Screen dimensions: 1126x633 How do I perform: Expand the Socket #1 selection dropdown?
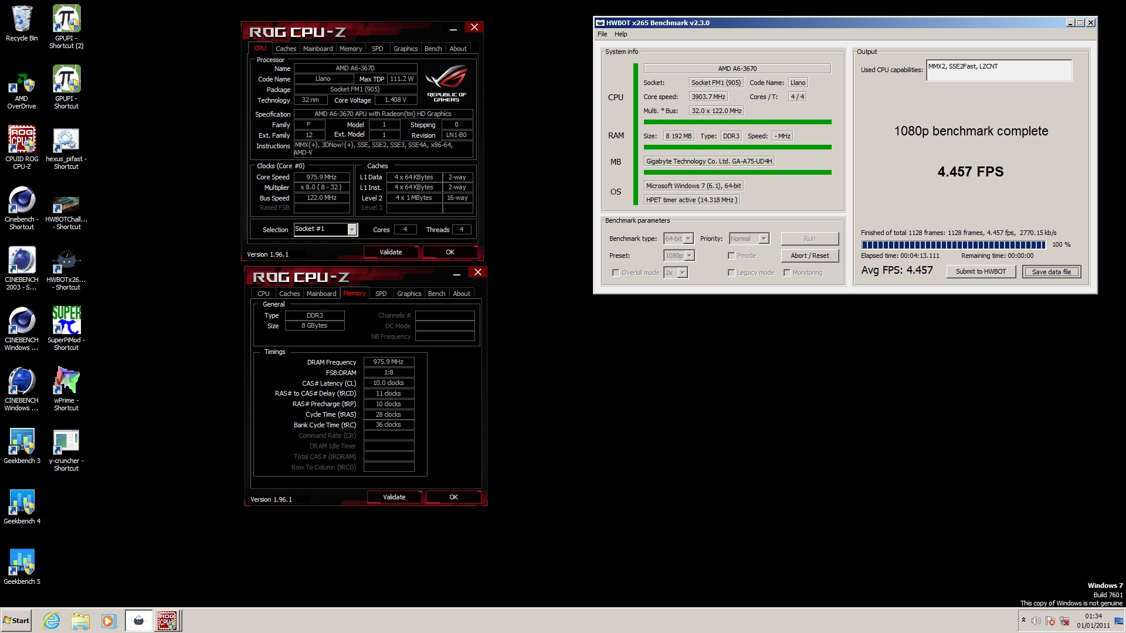[x=352, y=230]
